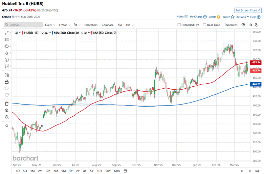Screen dimensions: 264x174
Task: Click the Full Screen Chart button
Action: coord(248,10)
